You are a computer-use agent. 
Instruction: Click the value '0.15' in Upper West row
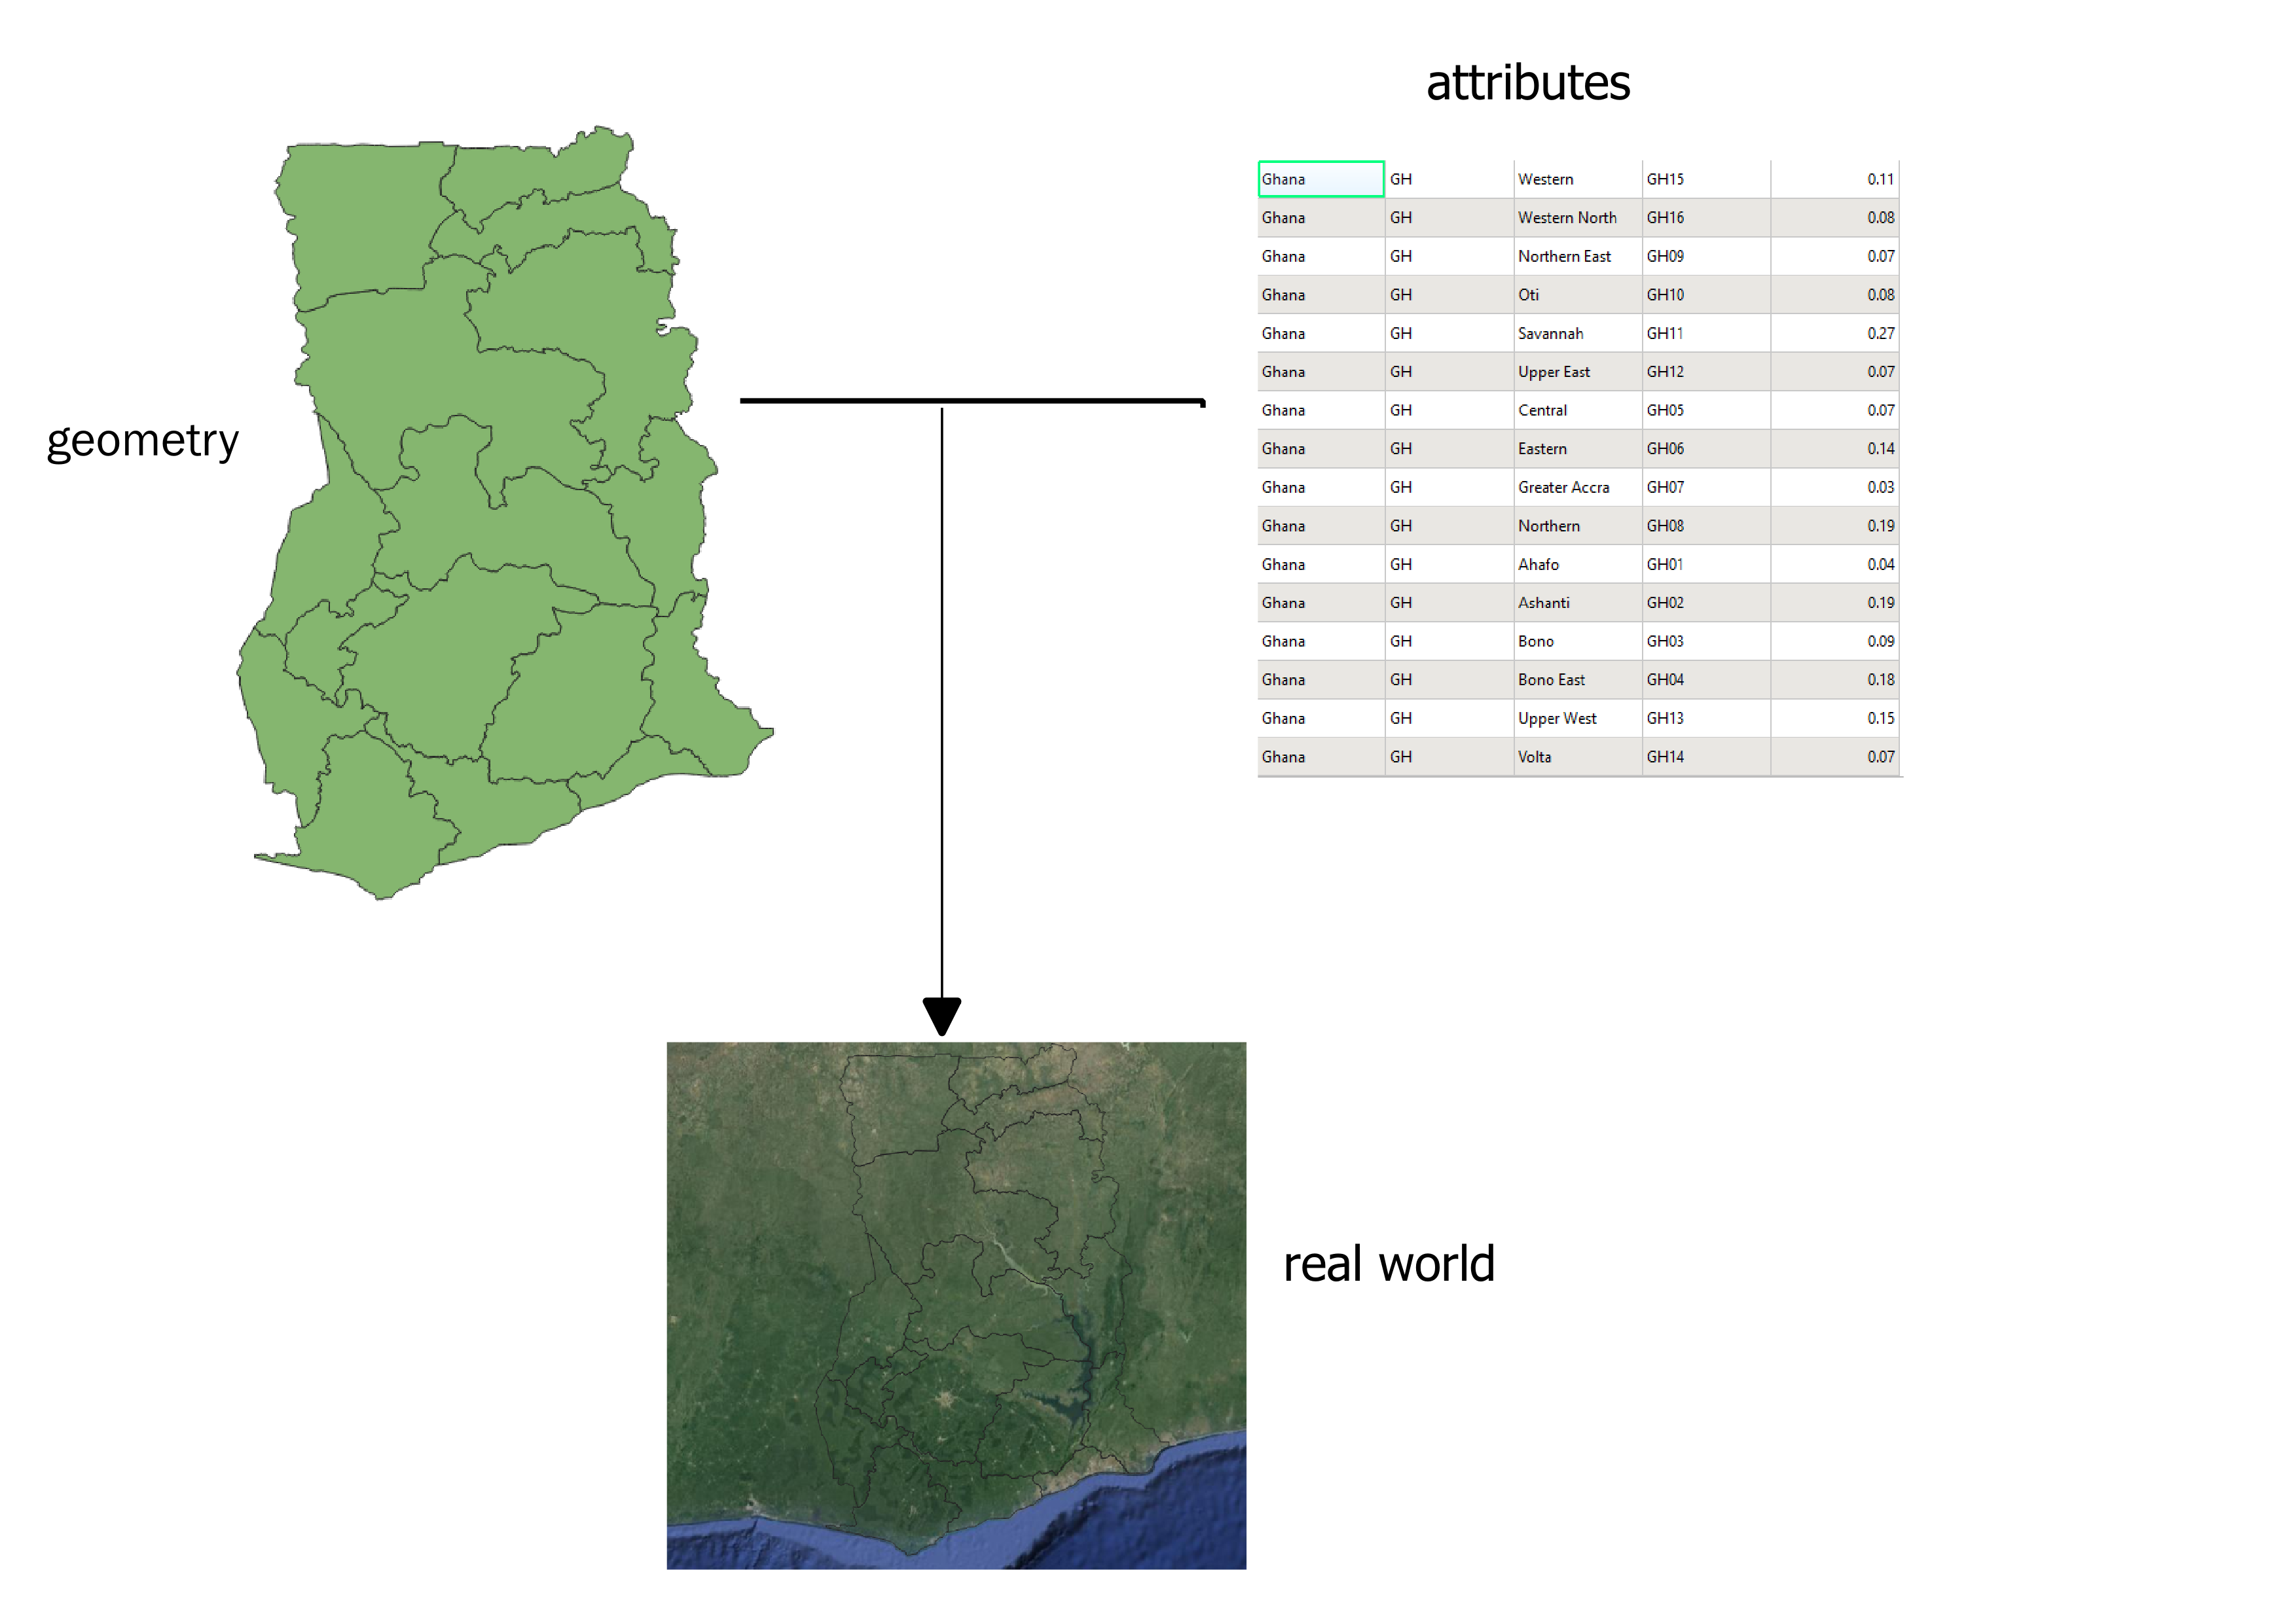tap(1835, 717)
